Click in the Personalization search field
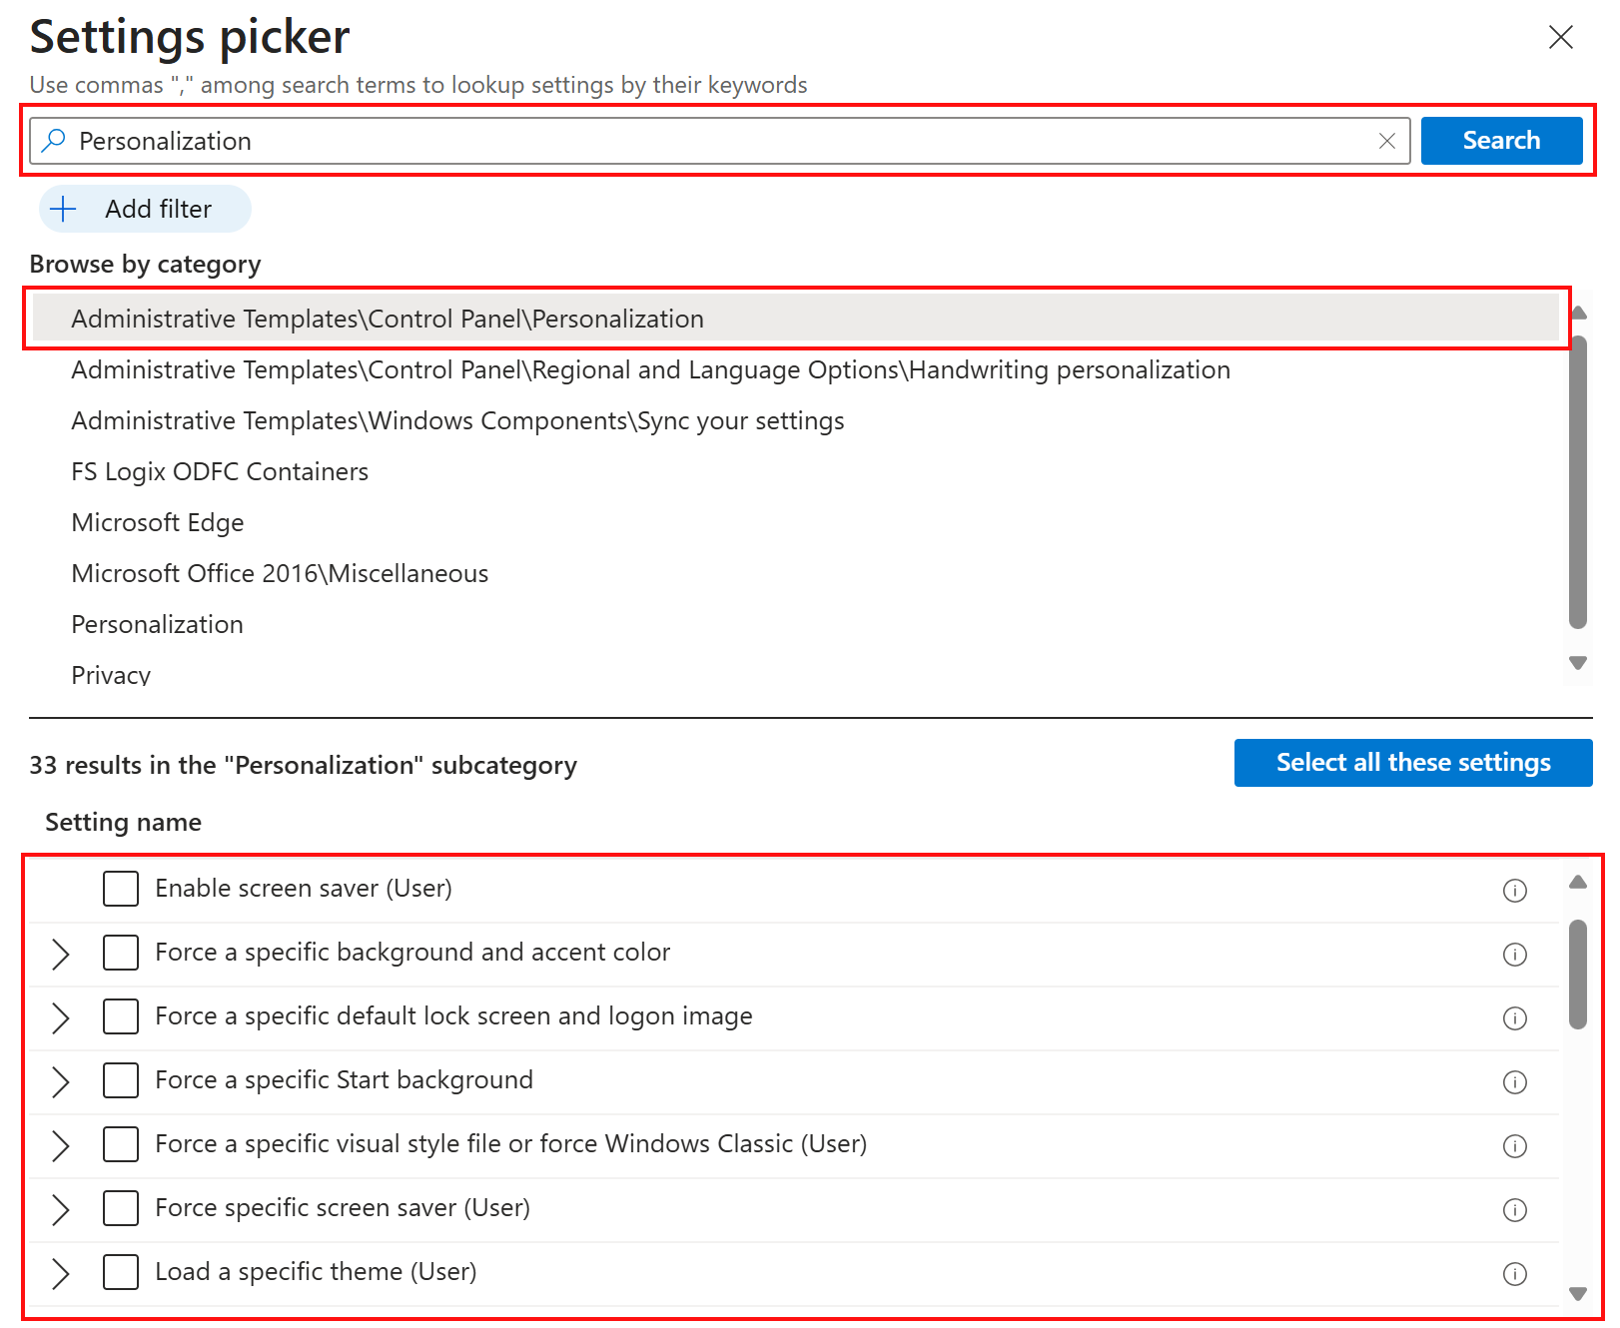This screenshot has width=1620, height=1328. coord(719,141)
